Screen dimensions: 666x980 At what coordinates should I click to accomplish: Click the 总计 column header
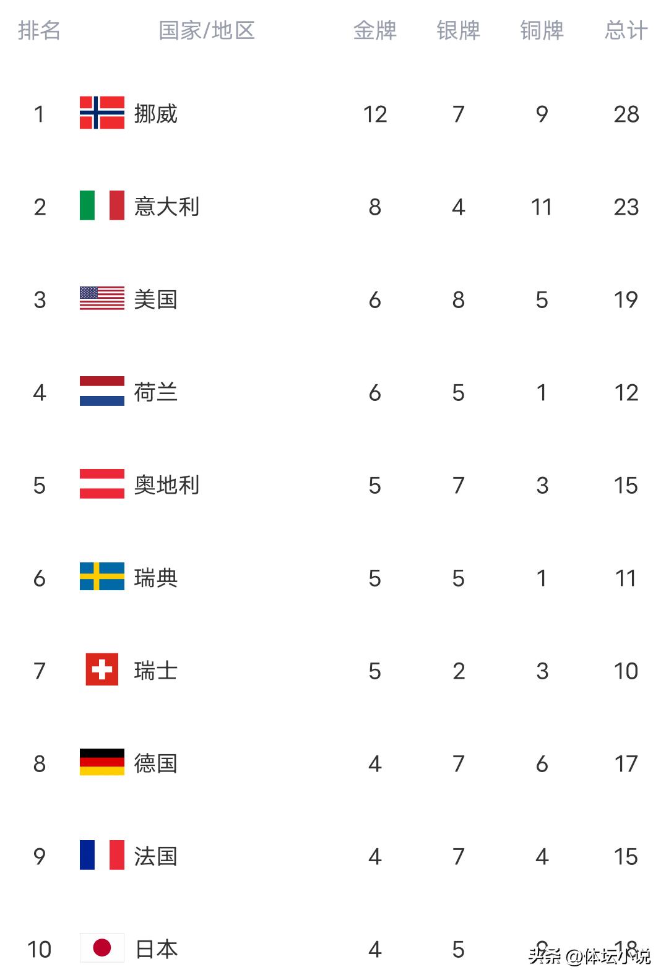click(x=626, y=30)
